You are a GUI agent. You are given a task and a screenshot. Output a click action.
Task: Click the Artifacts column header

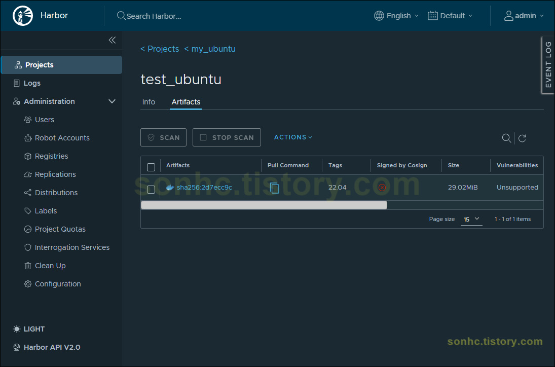pos(178,165)
